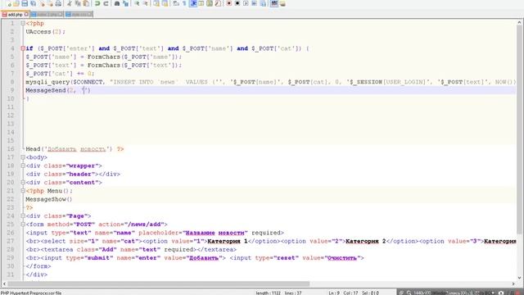
Task: Place the cursor on 'UAccess(2);' at line 2
Action: tap(46, 32)
